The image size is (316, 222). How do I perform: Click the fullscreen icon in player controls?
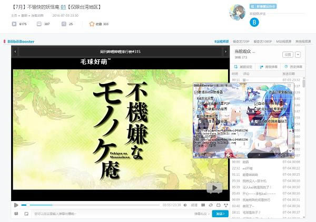point(225,205)
